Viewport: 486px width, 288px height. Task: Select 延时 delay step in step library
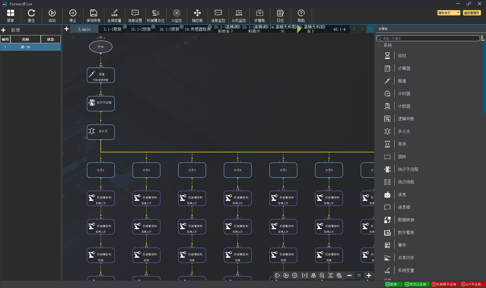coord(402,56)
